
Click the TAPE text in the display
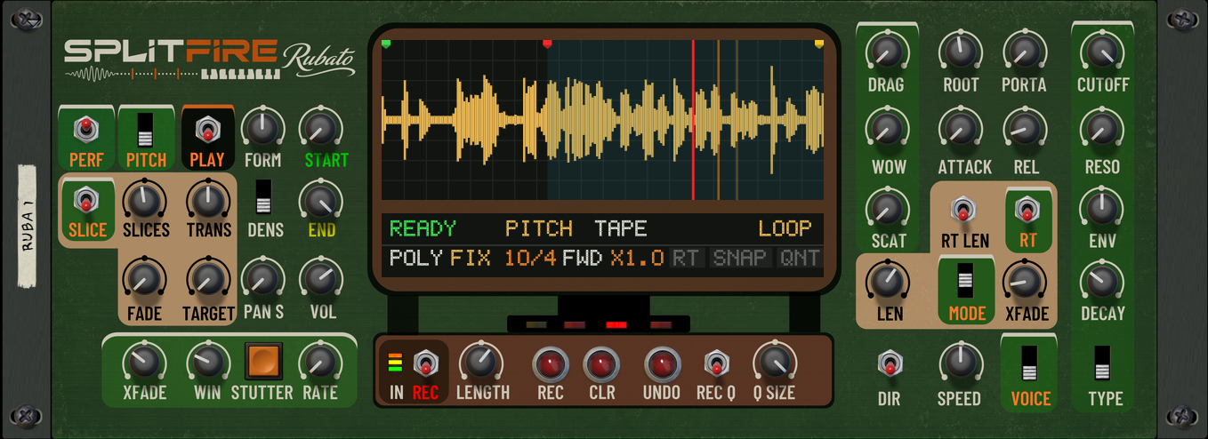tap(621, 229)
